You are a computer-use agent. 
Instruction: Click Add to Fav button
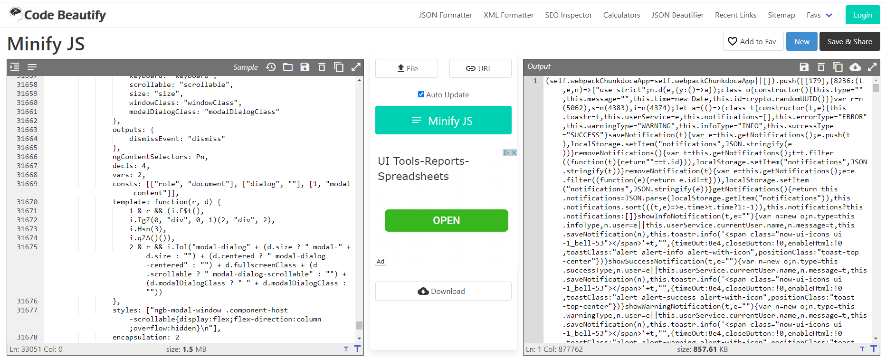tap(753, 41)
